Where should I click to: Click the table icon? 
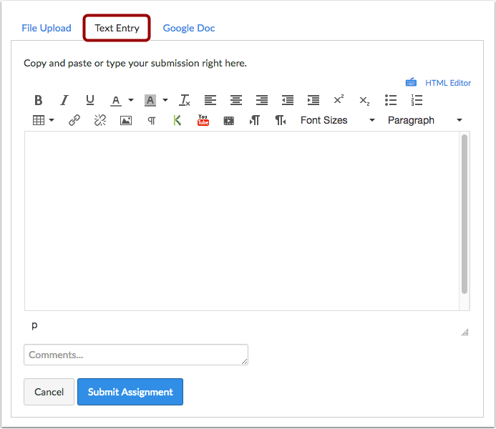click(39, 120)
